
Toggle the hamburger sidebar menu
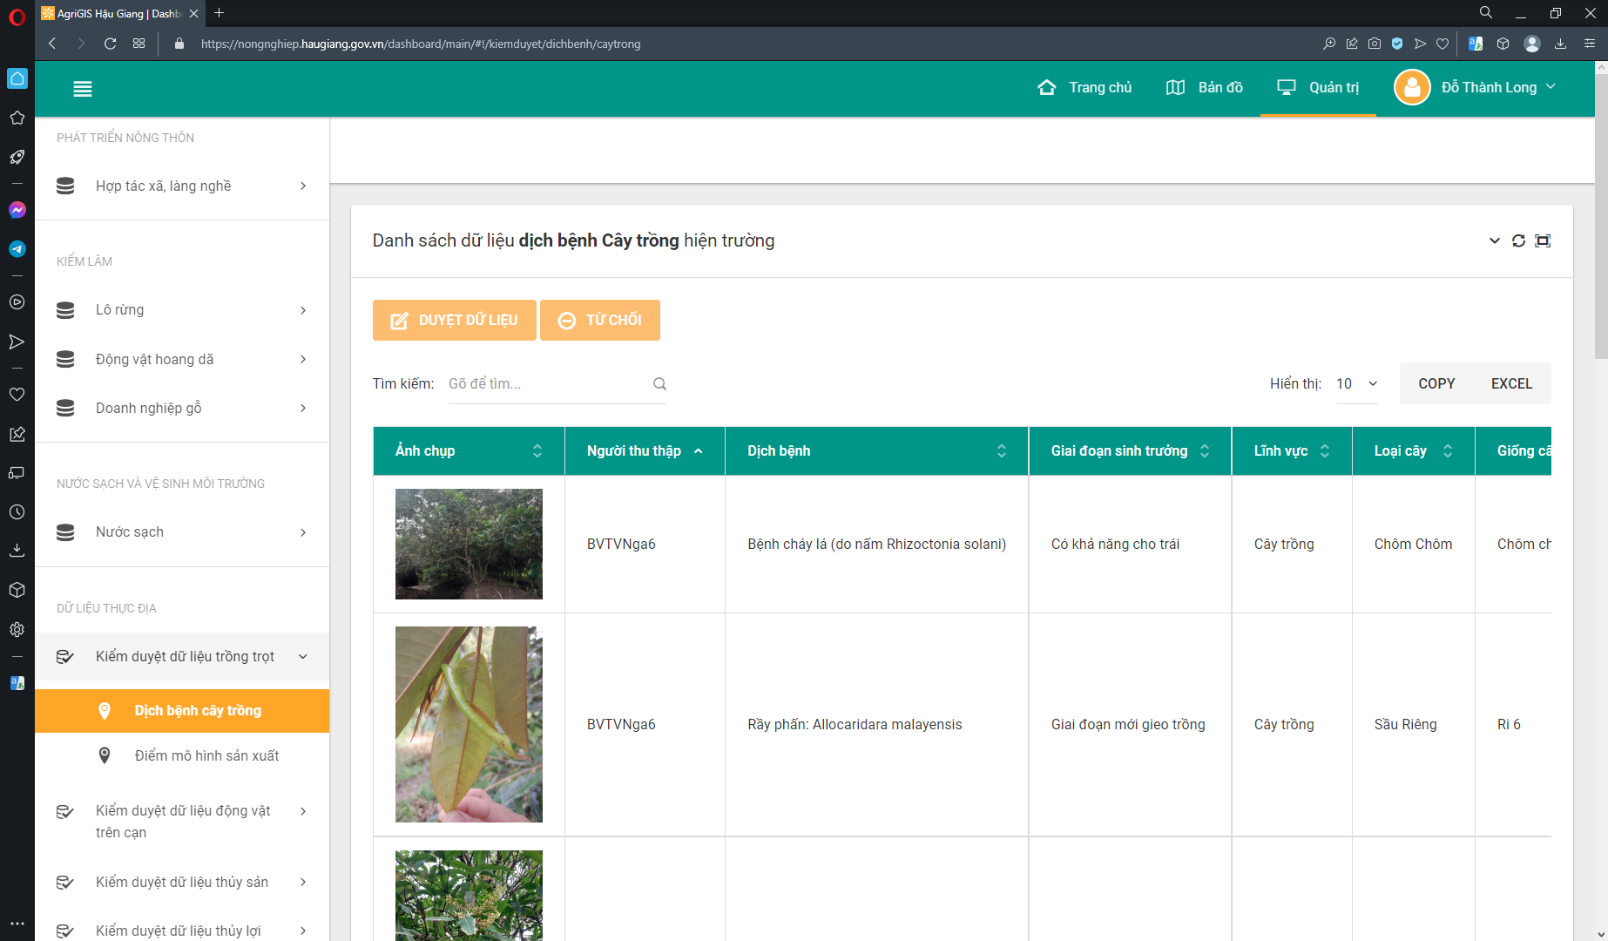click(83, 89)
